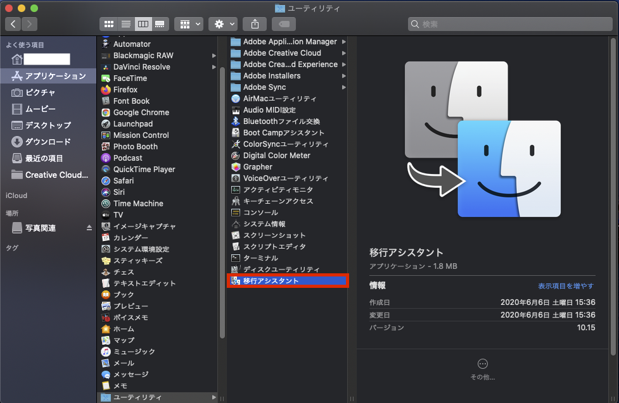The image size is (619, 403).
Task: Select the TV app icon
Action: (x=105, y=215)
